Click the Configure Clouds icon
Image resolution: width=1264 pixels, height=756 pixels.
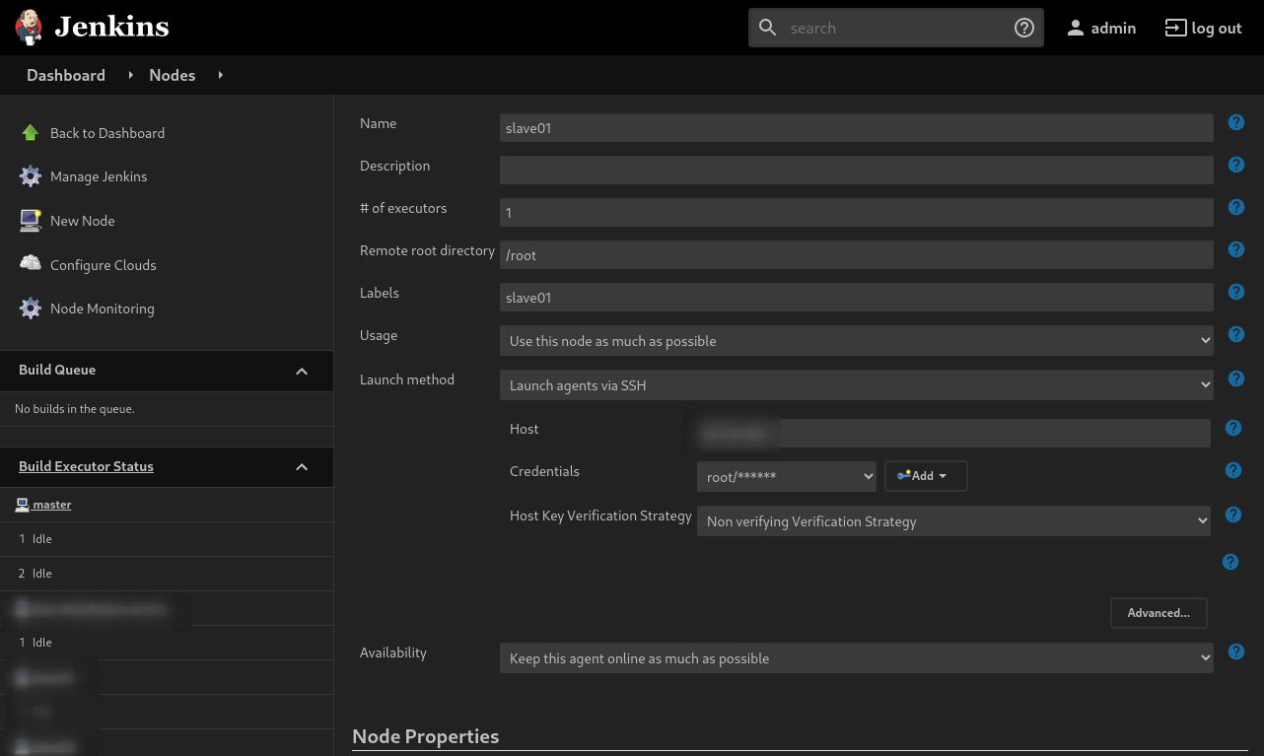[x=31, y=264]
